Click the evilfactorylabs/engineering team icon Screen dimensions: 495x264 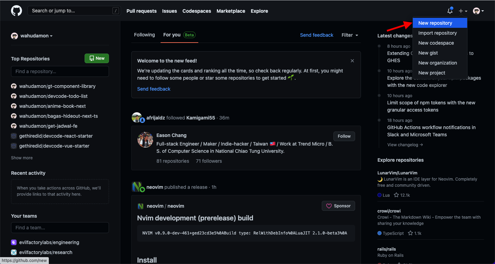[x=14, y=242]
